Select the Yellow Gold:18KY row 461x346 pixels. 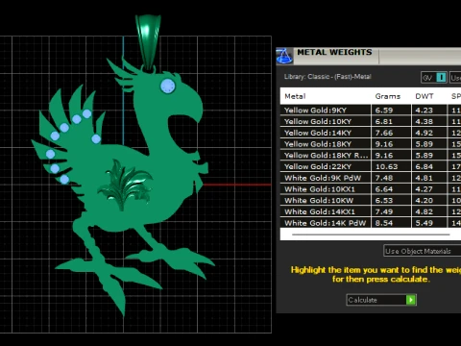click(x=371, y=144)
